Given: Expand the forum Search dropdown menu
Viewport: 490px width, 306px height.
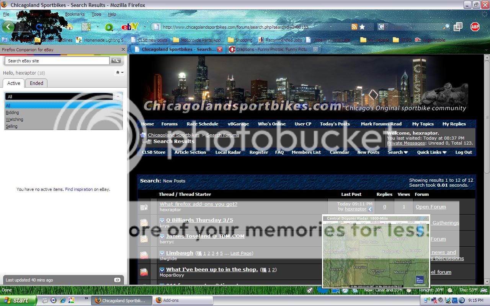Looking at the screenshot, I should click(x=398, y=152).
